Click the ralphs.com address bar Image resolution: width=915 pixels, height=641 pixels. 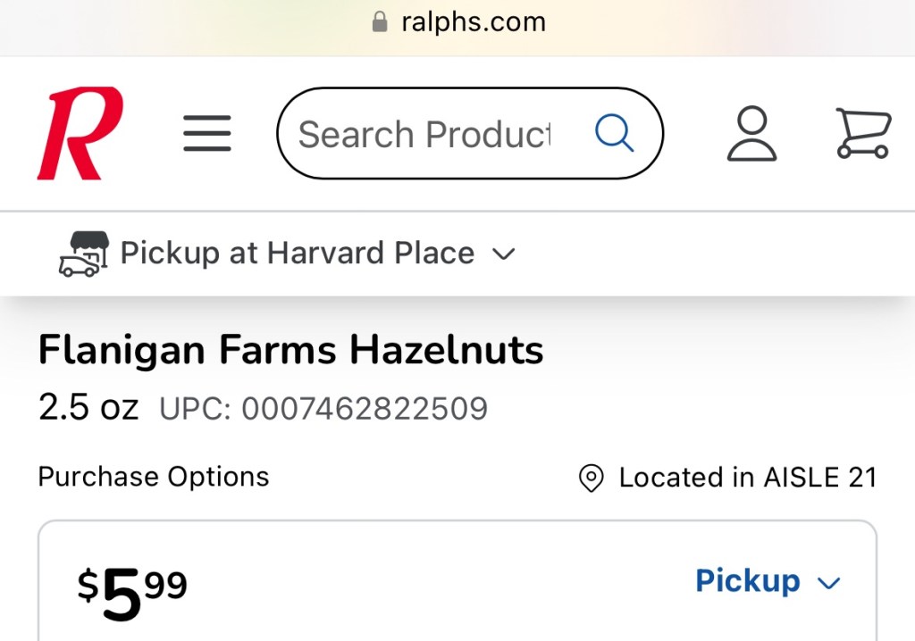click(x=474, y=21)
